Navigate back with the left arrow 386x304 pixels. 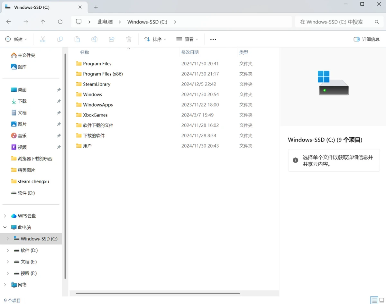[x=9, y=22]
